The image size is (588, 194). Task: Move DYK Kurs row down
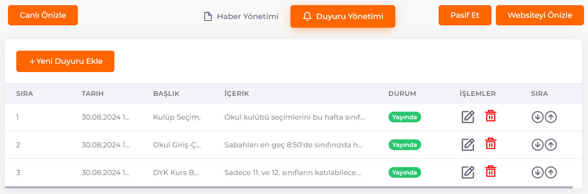[x=538, y=173]
